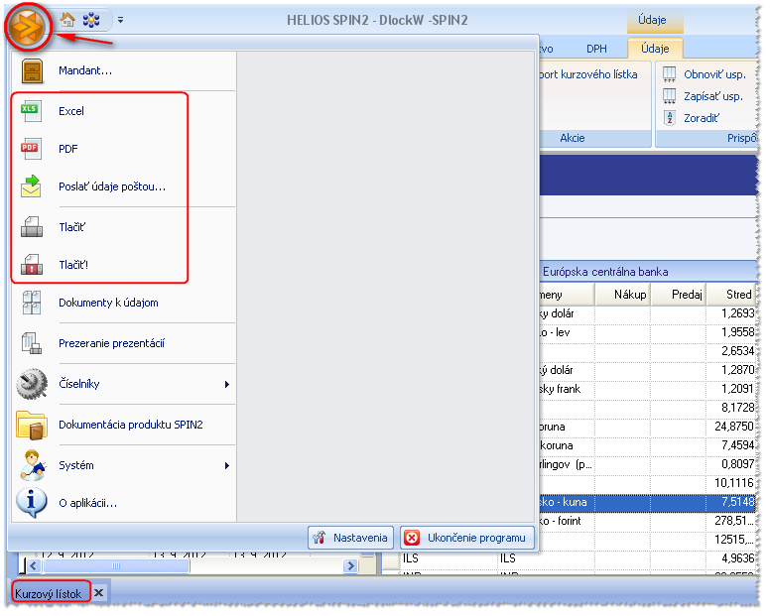Click the Systém user icon
This screenshot has height=616, width=770.
coord(33,465)
